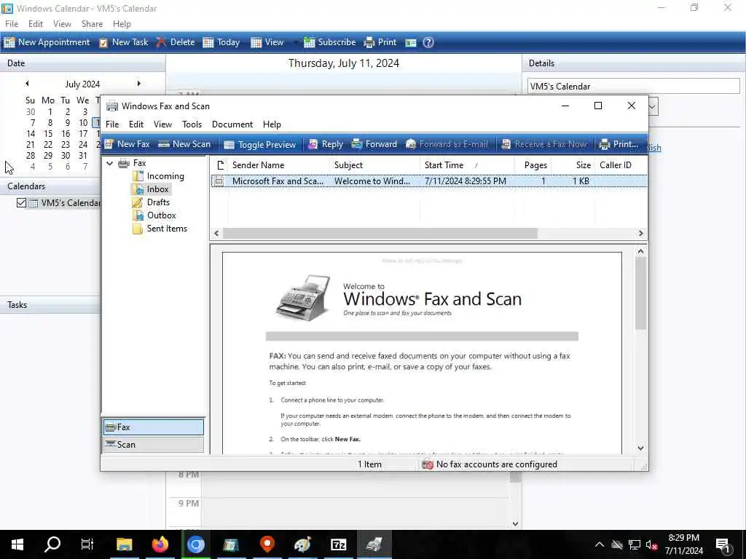Click New Appointment in Calendar toolbar
This screenshot has width=746, height=559.
pos(47,42)
